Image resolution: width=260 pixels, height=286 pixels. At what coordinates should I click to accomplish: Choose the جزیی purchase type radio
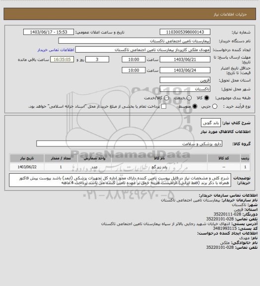point(215,106)
